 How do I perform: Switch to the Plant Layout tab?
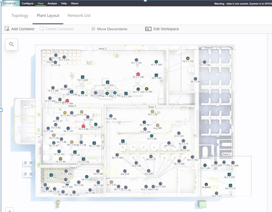(x=48, y=16)
